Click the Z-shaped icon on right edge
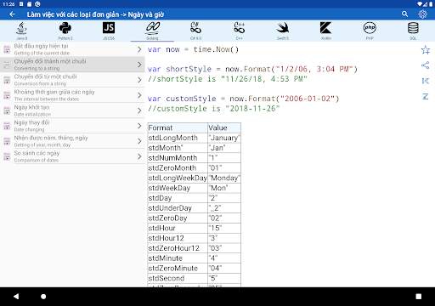 pyautogui.click(x=426, y=96)
